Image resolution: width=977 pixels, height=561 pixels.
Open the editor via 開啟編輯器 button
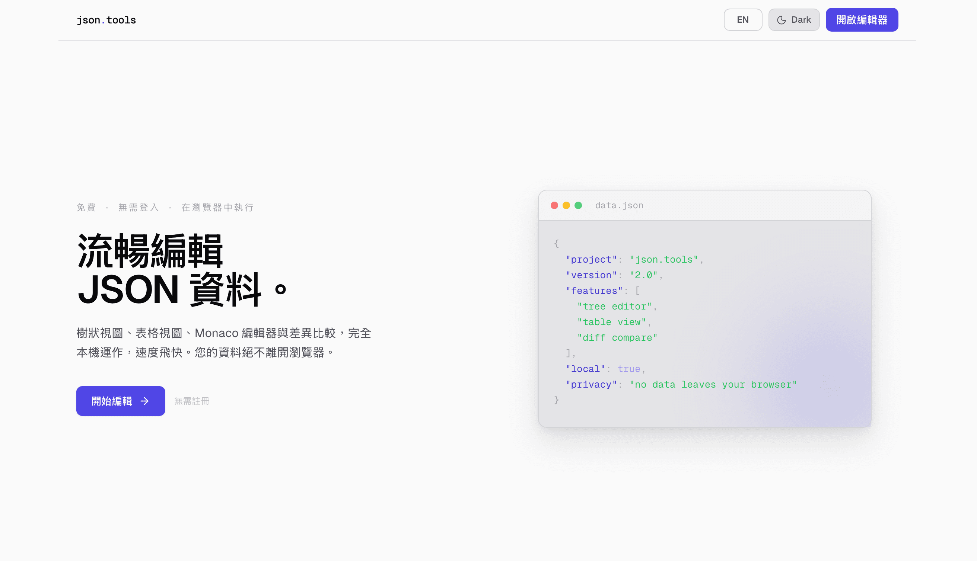tap(862, 20)
